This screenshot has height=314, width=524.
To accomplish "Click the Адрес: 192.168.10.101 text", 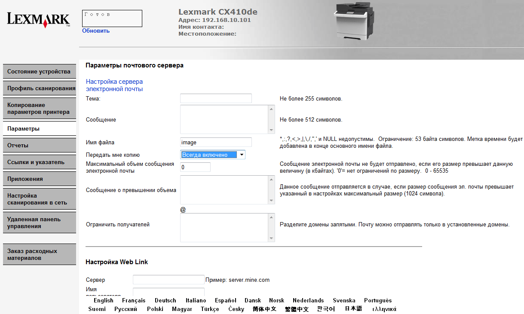I will tap(215, 20).
